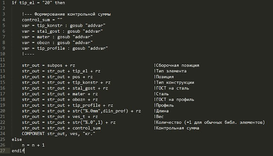Click the 'Длина' comment on line 20
Image resolution: width=273 pixels, height=156 pixels.
pyautogui.click(x=161, y=111)
